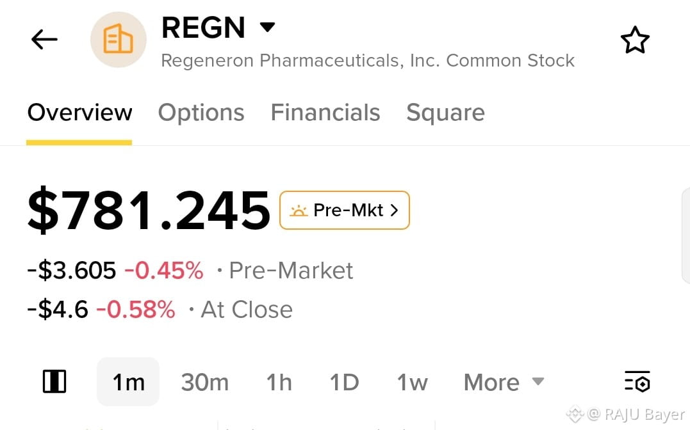
Task: Expand Pre-Mkt details chevron
Action: coord(394,210)
